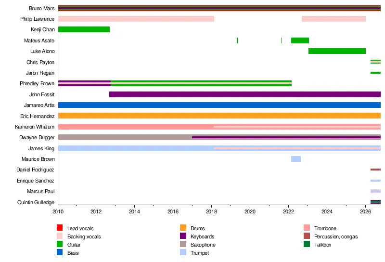
Task: Click the dark green Talkbox legend swatch
Action: pos(307,244)
